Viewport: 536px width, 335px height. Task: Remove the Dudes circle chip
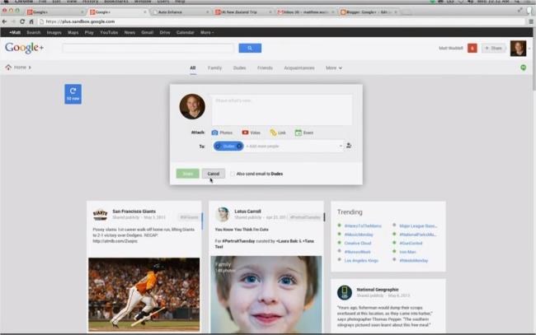click(239, 146)
